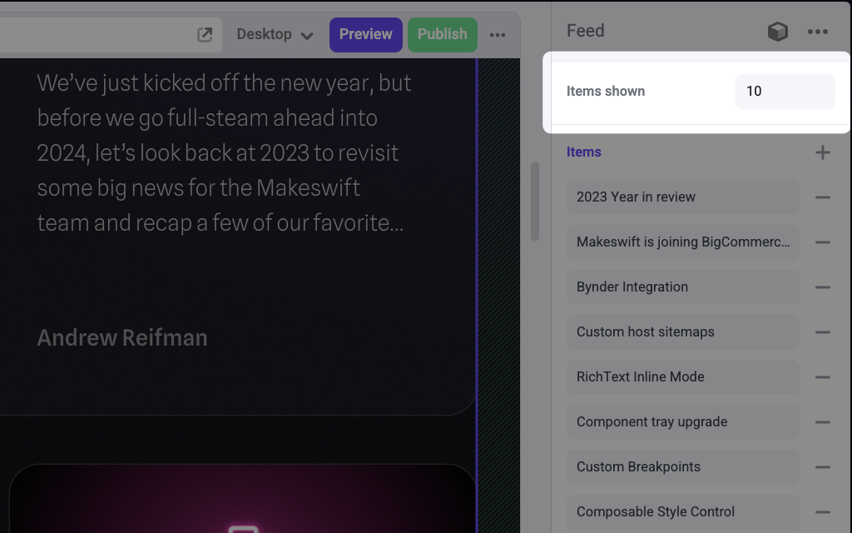
Task: Open the Feed panel more options menu
Action: coord(818,32)
